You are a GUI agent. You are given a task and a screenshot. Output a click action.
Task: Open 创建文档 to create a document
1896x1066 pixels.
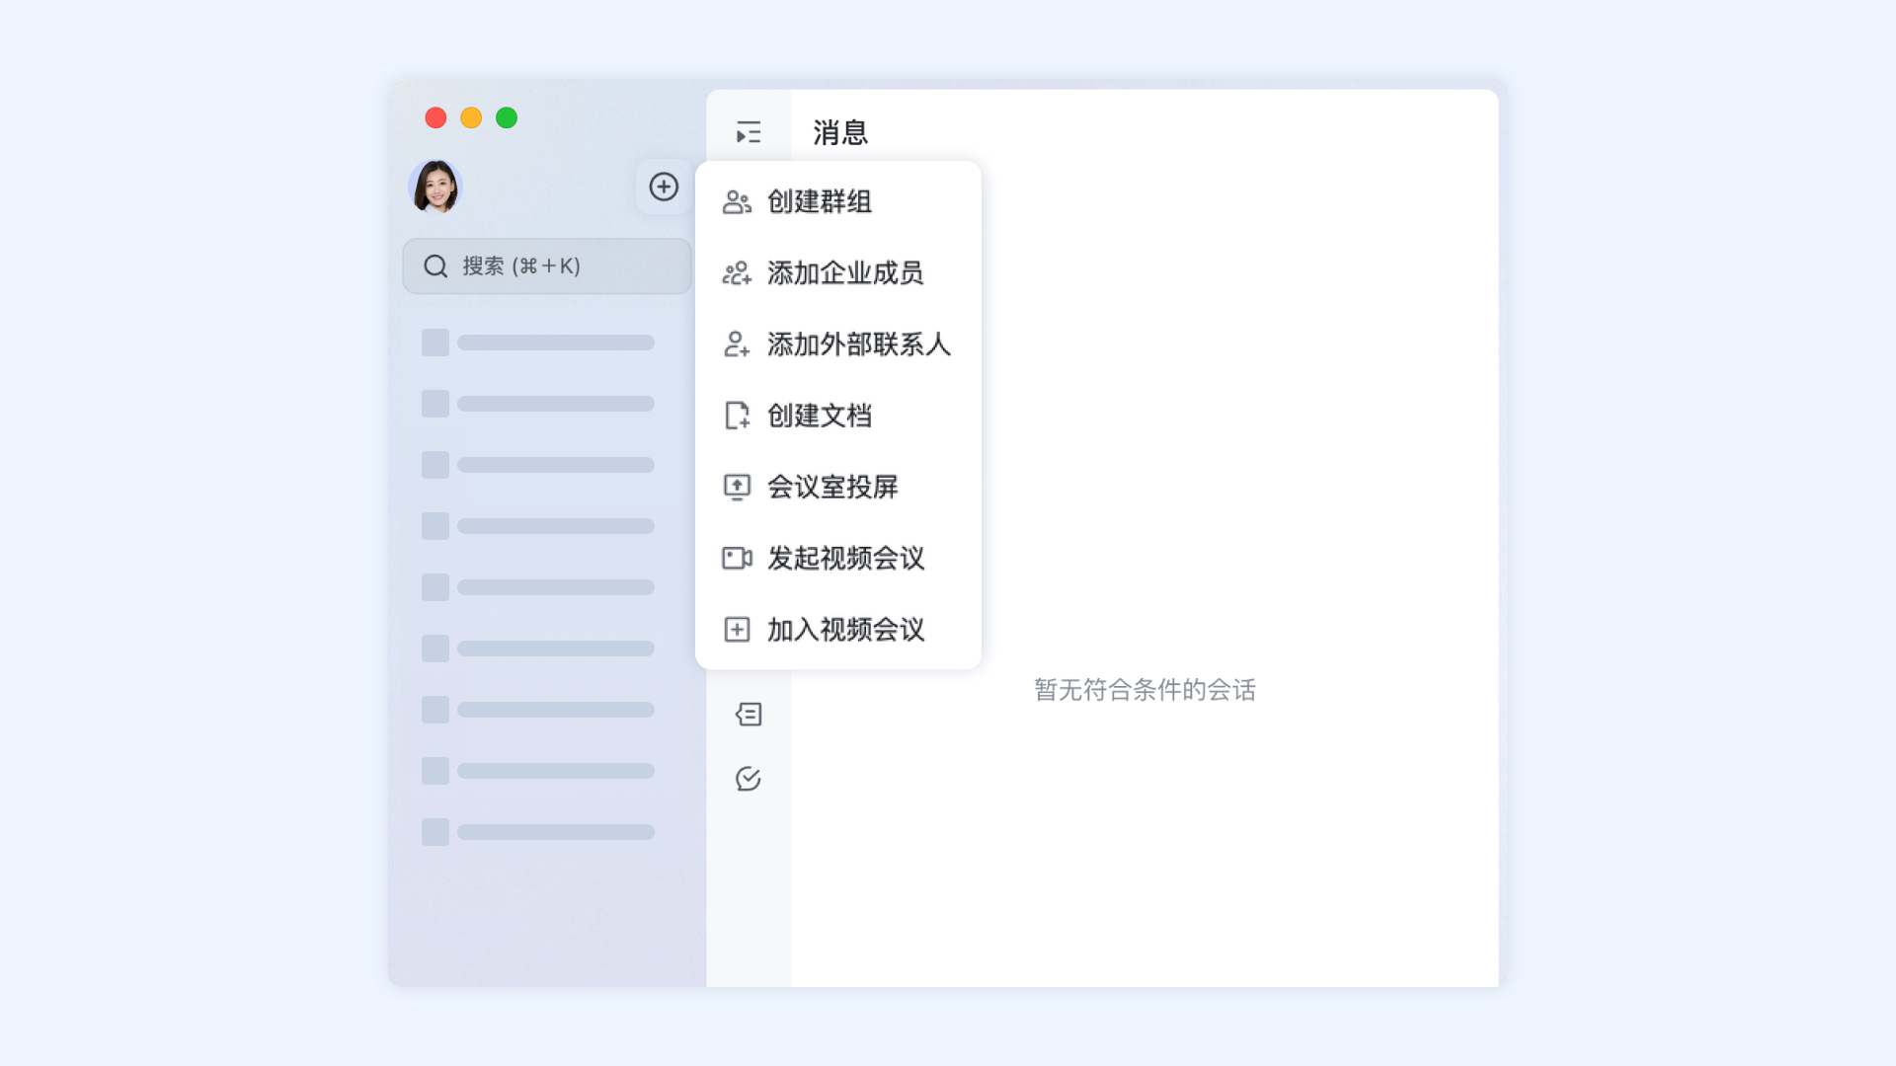818,416
